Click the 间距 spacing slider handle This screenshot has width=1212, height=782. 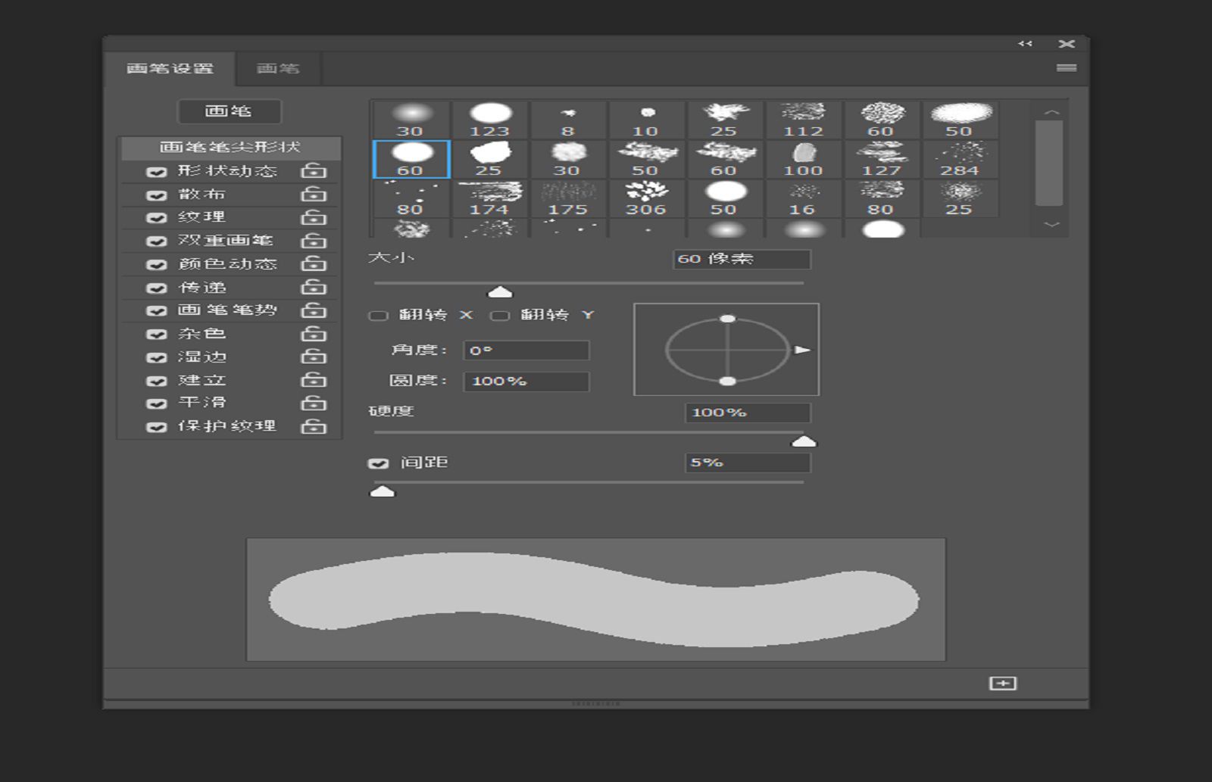(383, 491)
